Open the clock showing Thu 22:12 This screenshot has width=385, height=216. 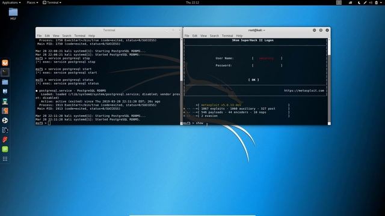[192, 2]
